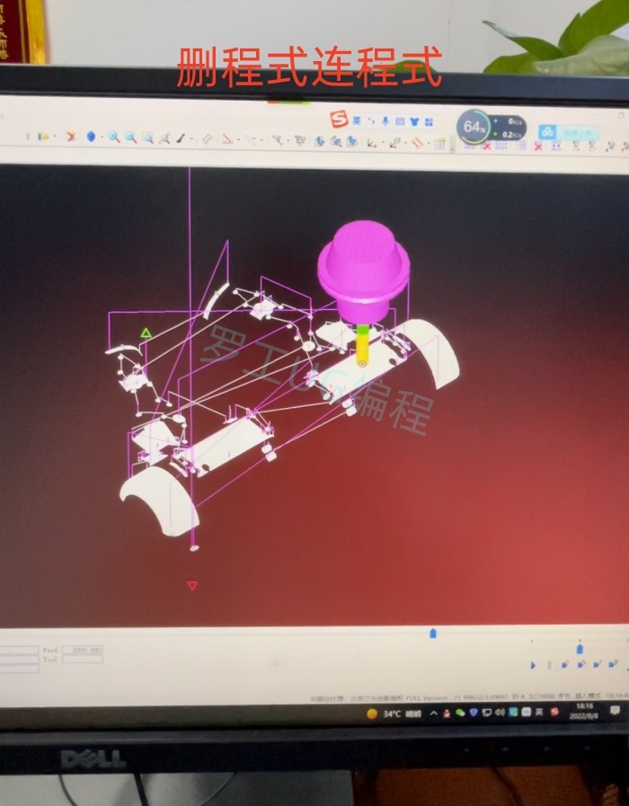Click the 64% performance monitor circle
This screenshot has height=806, width=629.
coord(474,127)
